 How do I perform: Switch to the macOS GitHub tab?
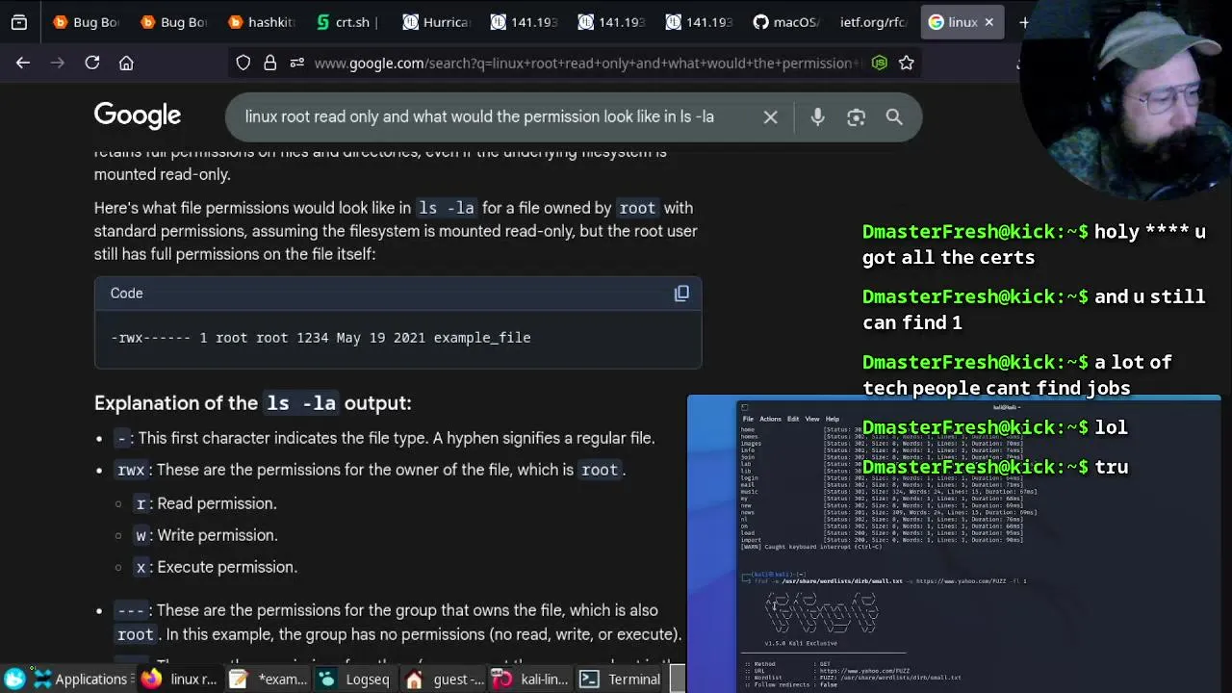[x=785, y=22]
